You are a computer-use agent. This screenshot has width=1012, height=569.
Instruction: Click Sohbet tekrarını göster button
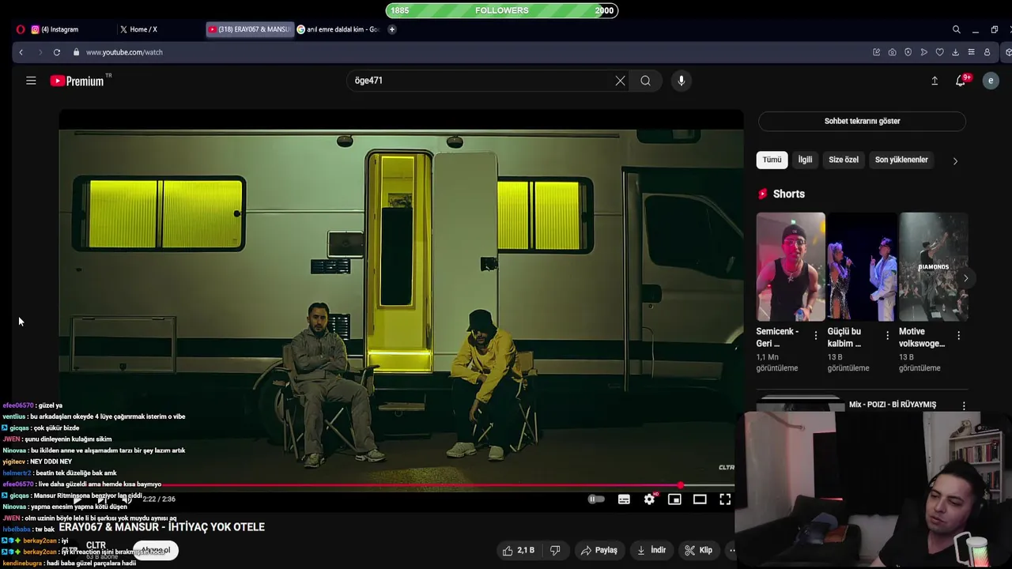point(862,121)
